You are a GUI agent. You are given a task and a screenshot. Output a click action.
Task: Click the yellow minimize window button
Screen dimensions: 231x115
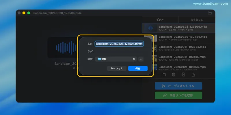pos(24,13)
